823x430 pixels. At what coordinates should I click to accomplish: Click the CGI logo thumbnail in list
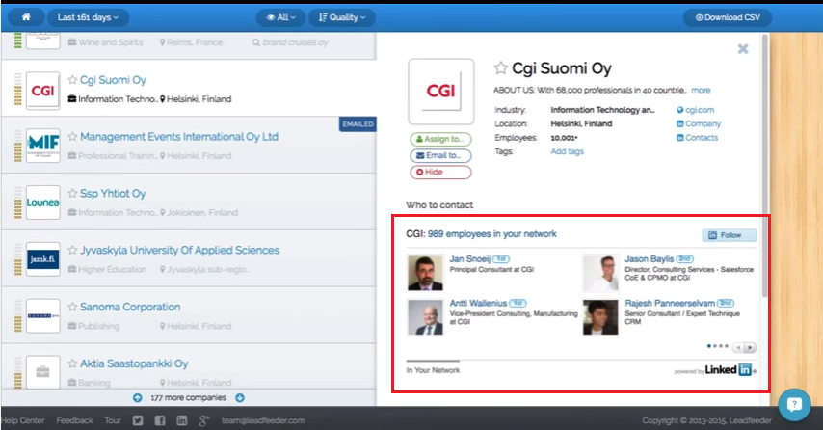(x=43, y=91)
